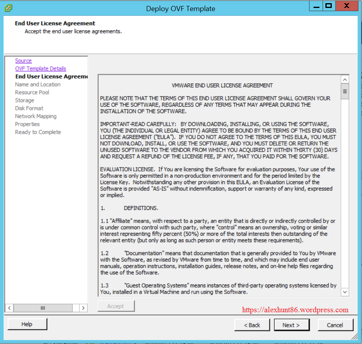
Task: Cancel the OVF deployment wizard
Action: pyautogui.click(x=335, y=325)
